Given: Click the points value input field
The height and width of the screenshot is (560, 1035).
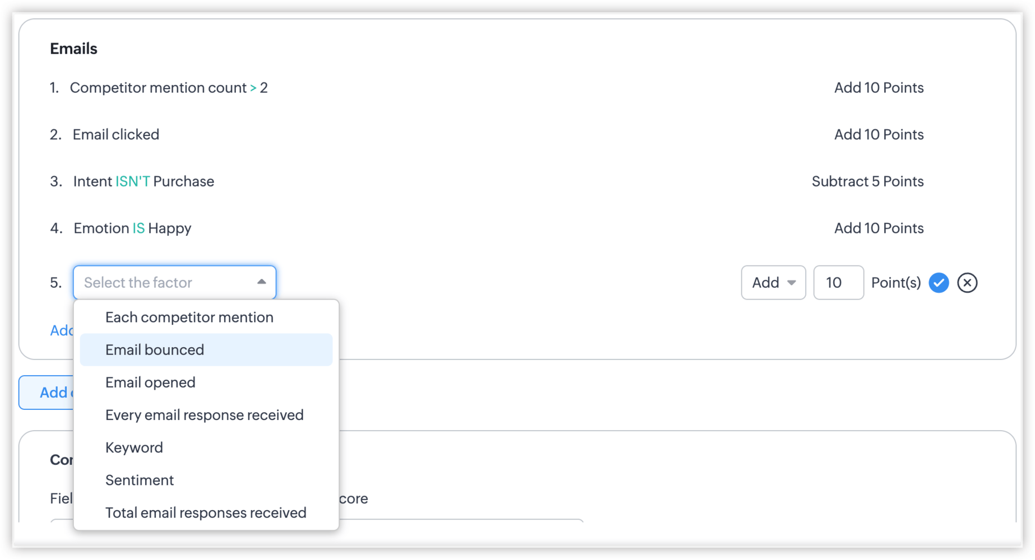Looking at the screenshot, I should [x=838, y=283].
